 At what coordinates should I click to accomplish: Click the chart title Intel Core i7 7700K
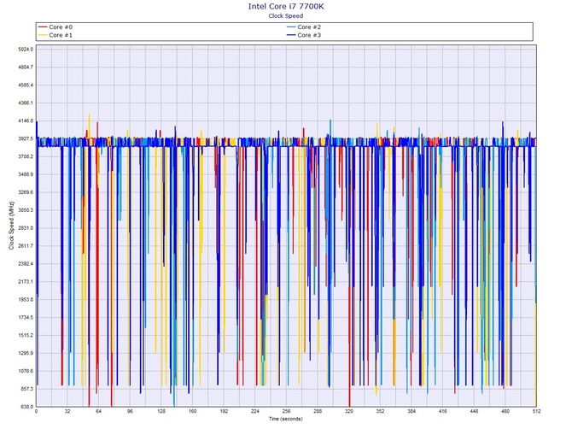tap(286, 6)
